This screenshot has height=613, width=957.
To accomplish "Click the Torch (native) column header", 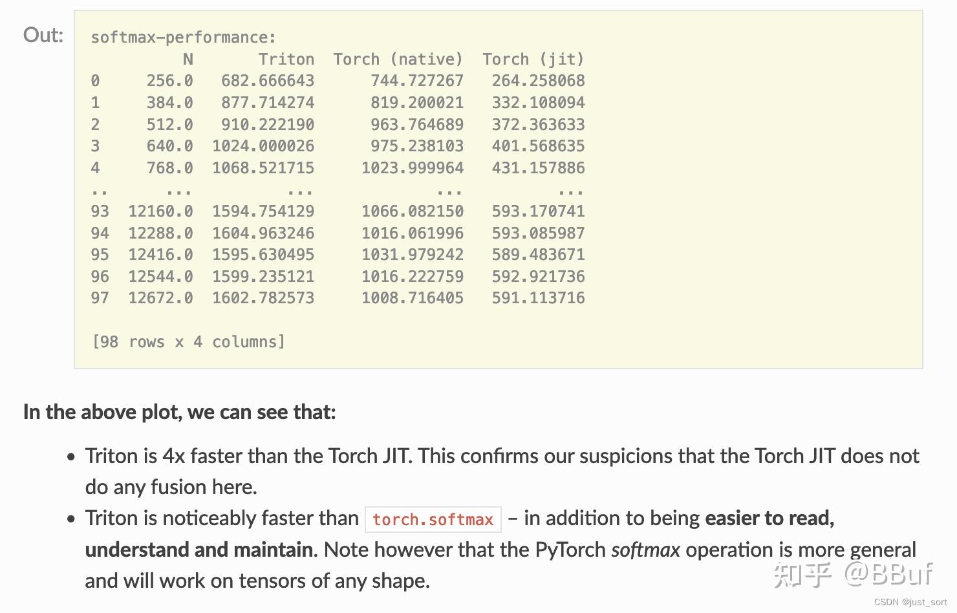I will [x=398, y=59].
